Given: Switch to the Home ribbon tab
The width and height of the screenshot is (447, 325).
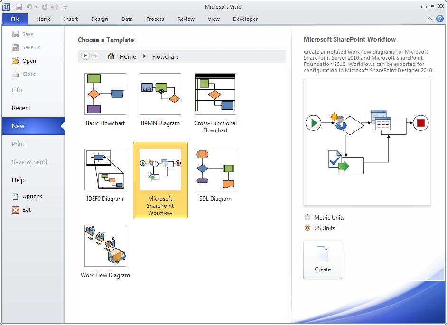Looking at the screenshot, I should pyautogui.click(x=44, y=19).
